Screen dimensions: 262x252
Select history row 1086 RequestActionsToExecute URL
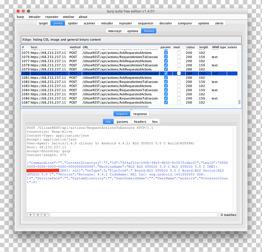coord(120,98)
